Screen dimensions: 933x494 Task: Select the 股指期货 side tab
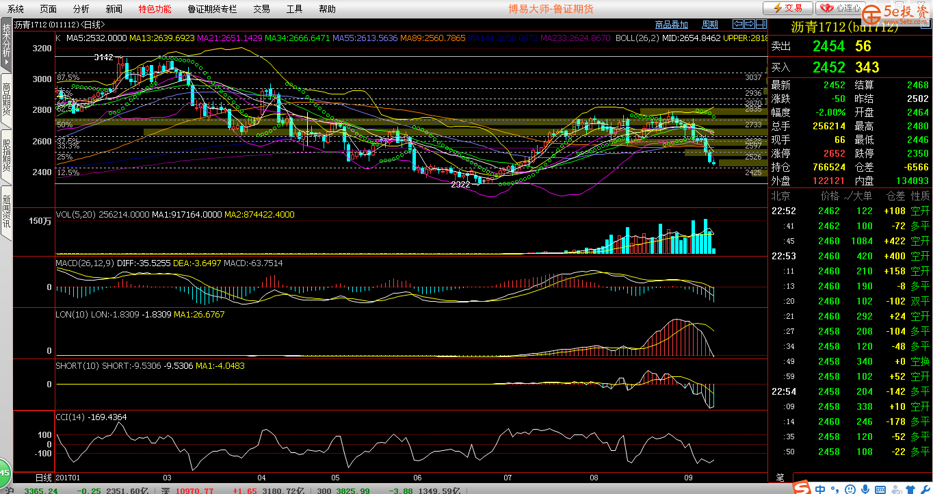(x=6, y=156)
